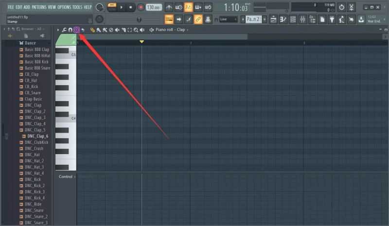389x226 pixels.
Task: Open the PATTERNS menu
Action: point(39,7)
